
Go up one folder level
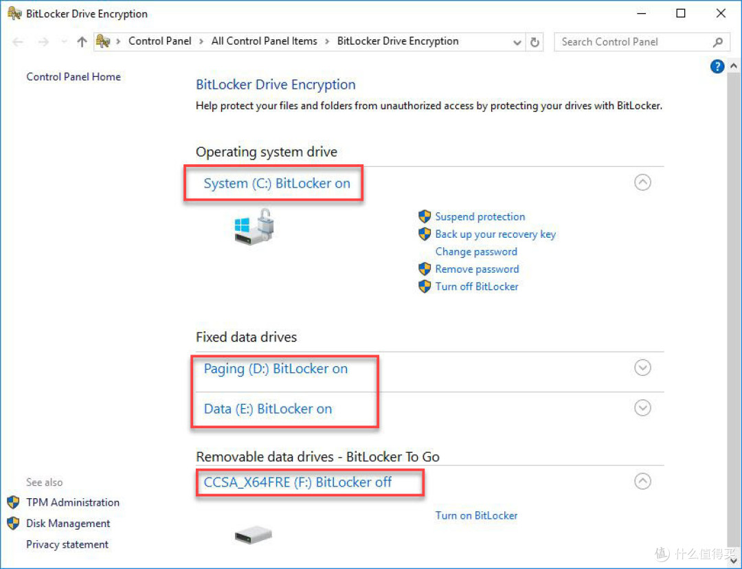coord(82,42)
